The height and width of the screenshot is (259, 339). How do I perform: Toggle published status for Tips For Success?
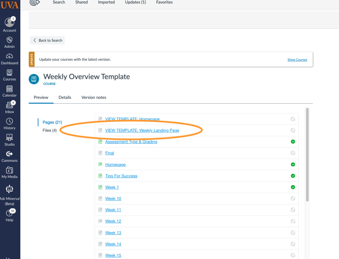[x=293, y=176]
